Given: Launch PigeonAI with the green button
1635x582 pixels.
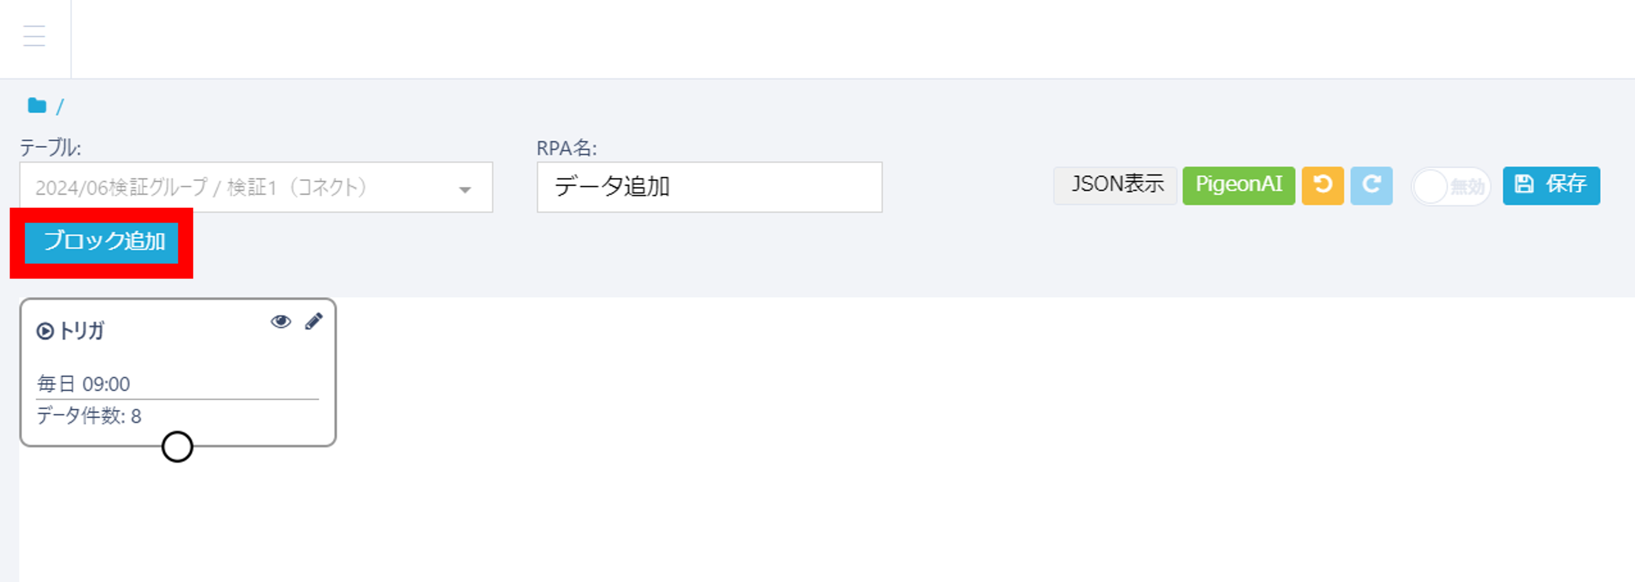Looking at the screenshot, I should [1239, 185].
